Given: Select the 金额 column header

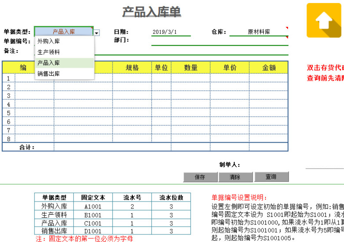Looking at the screenshot, I should point(269,67).
